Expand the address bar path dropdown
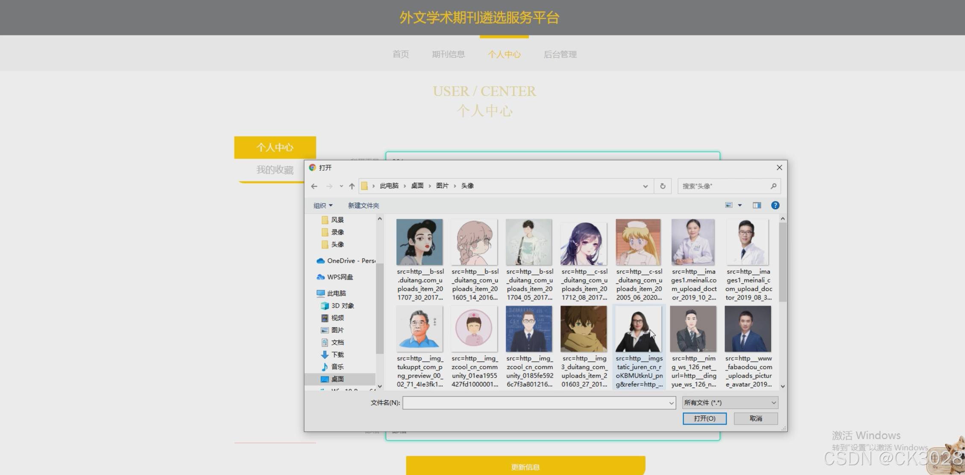Screen dimensions: 965x475 tap(645, 186)
